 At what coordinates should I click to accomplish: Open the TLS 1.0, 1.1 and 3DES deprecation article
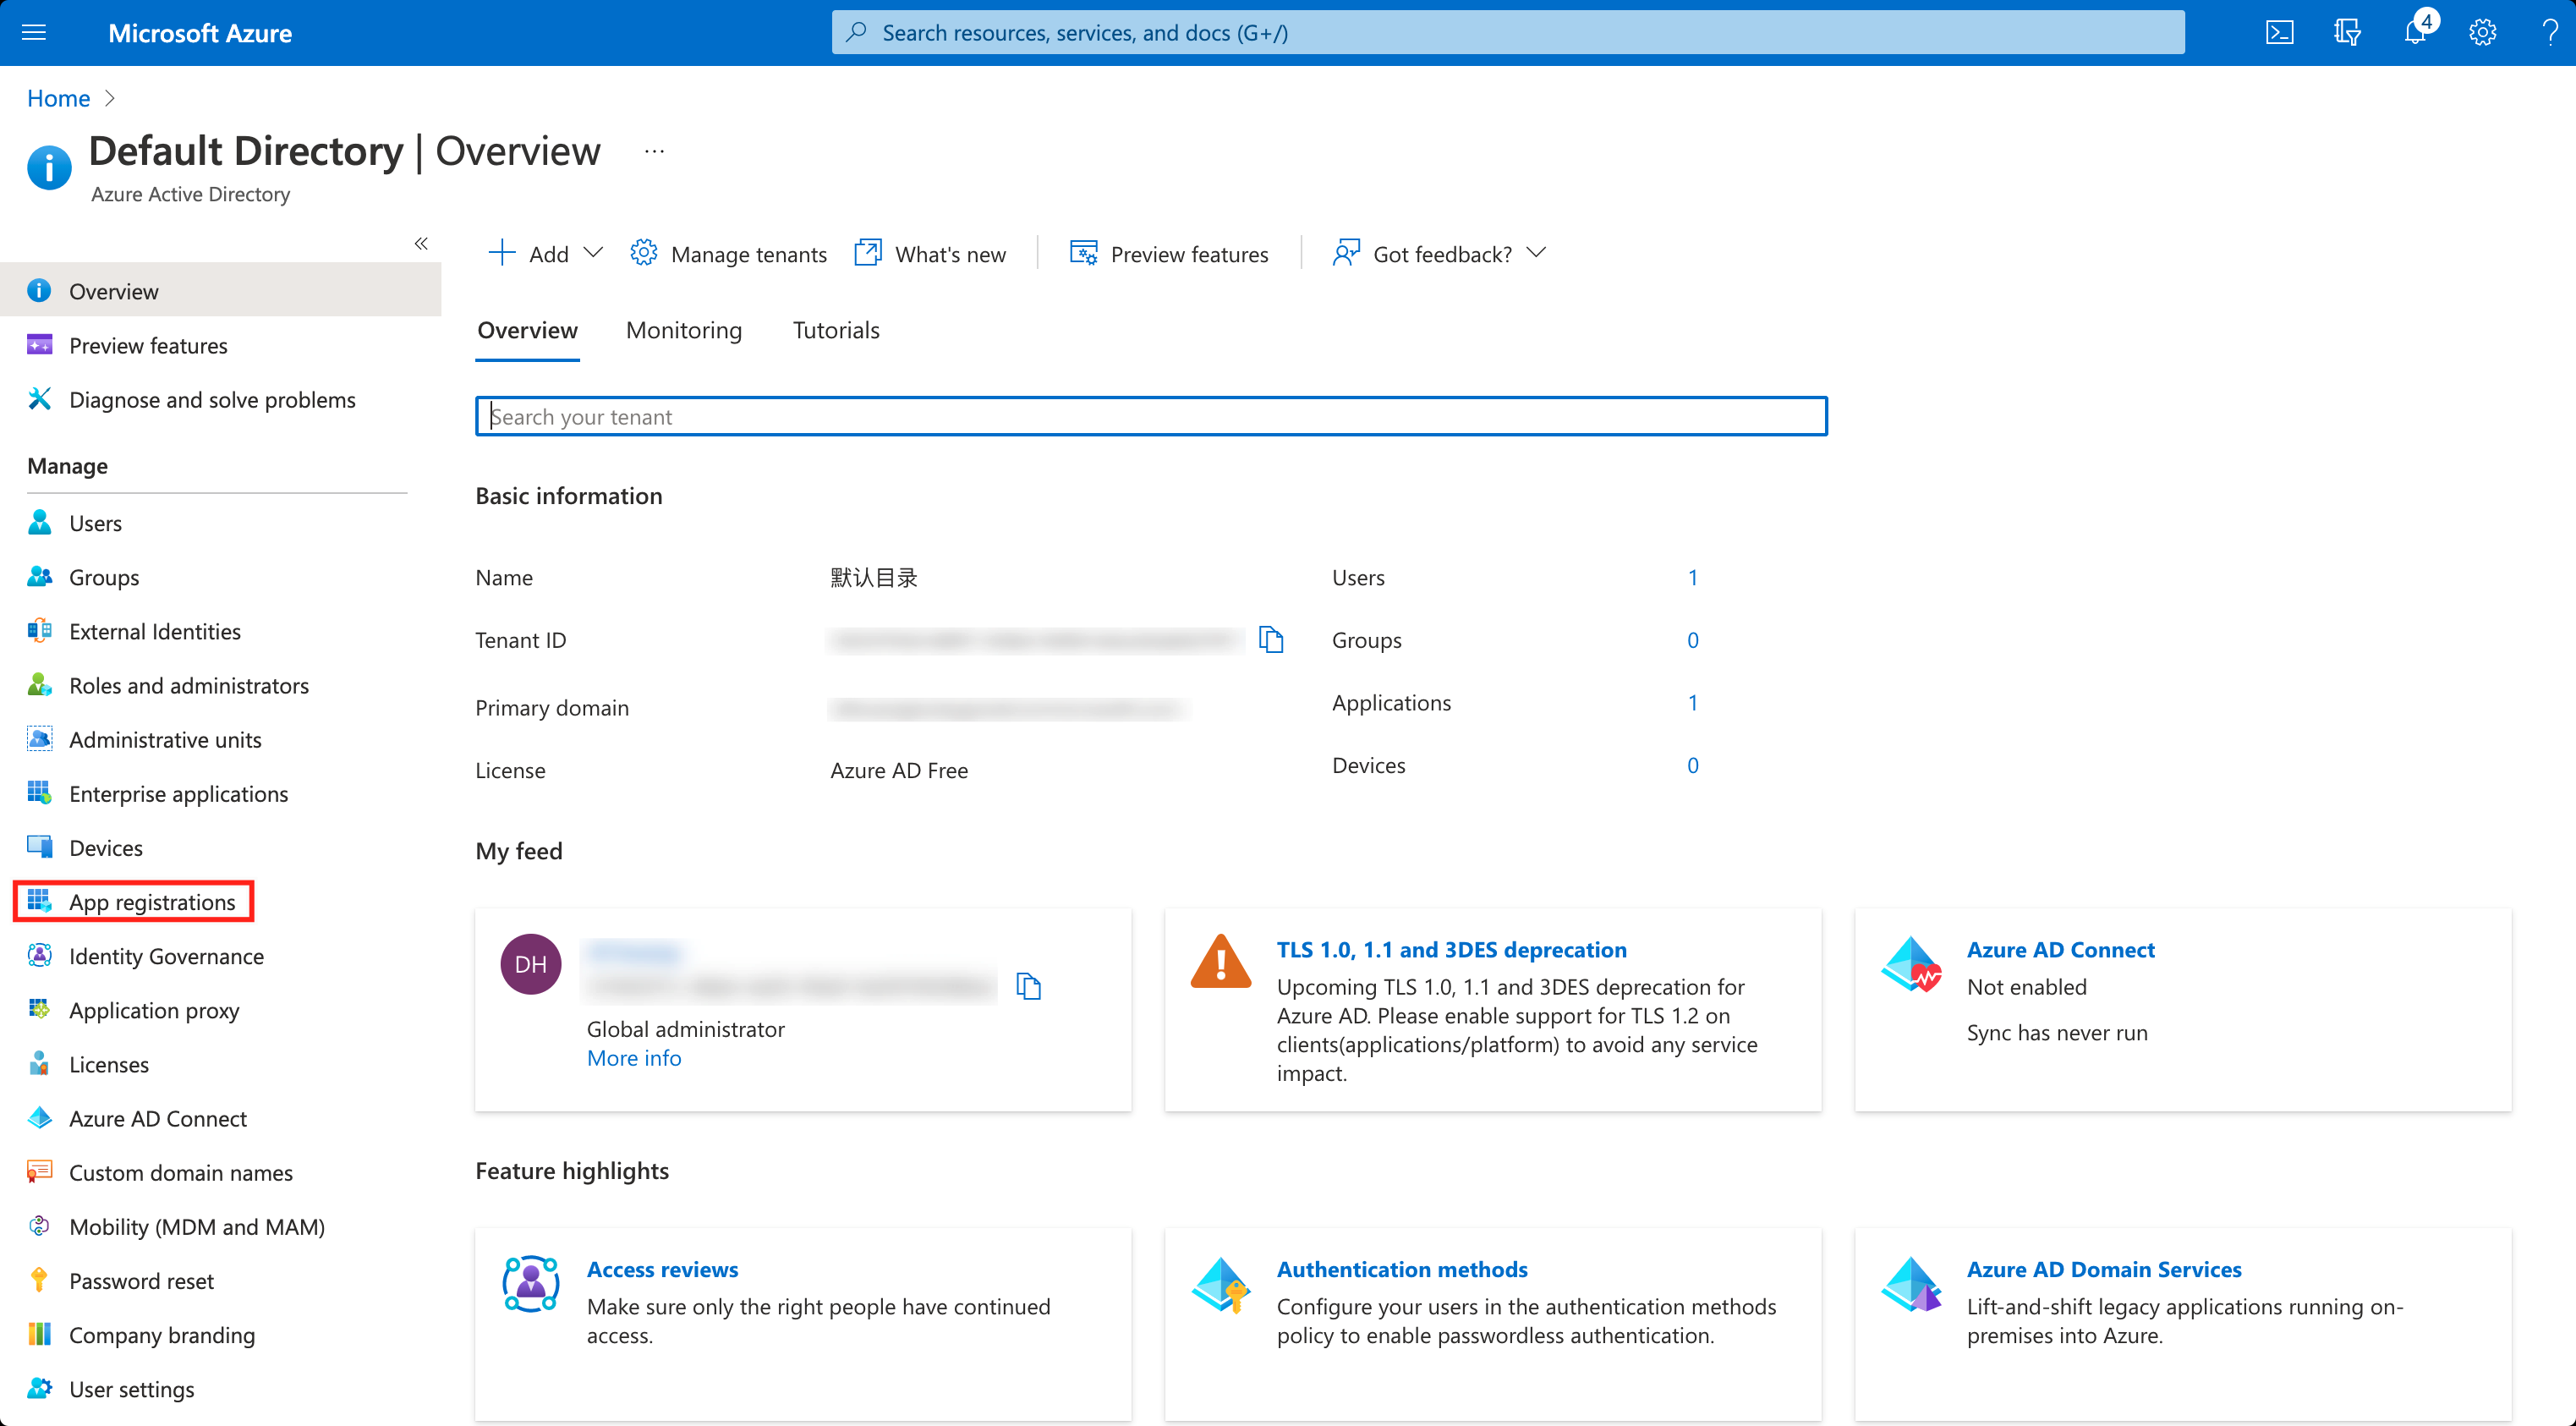(x=1451, y=949)
